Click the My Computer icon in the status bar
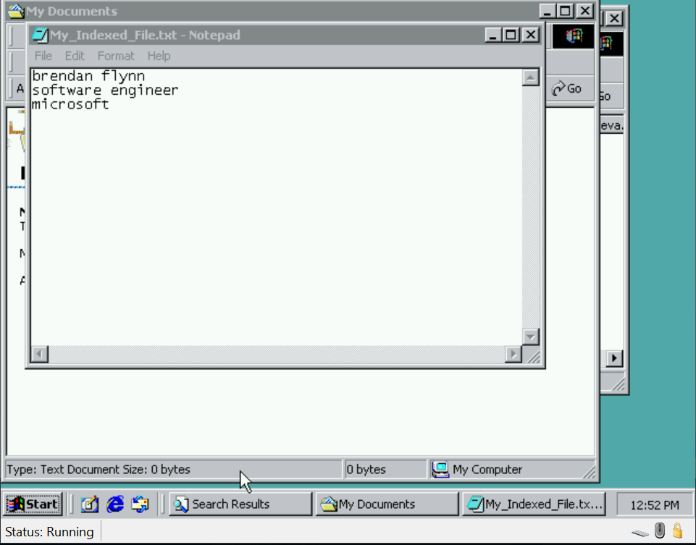Screen dimensions: 696x545 tap(440, 470)
